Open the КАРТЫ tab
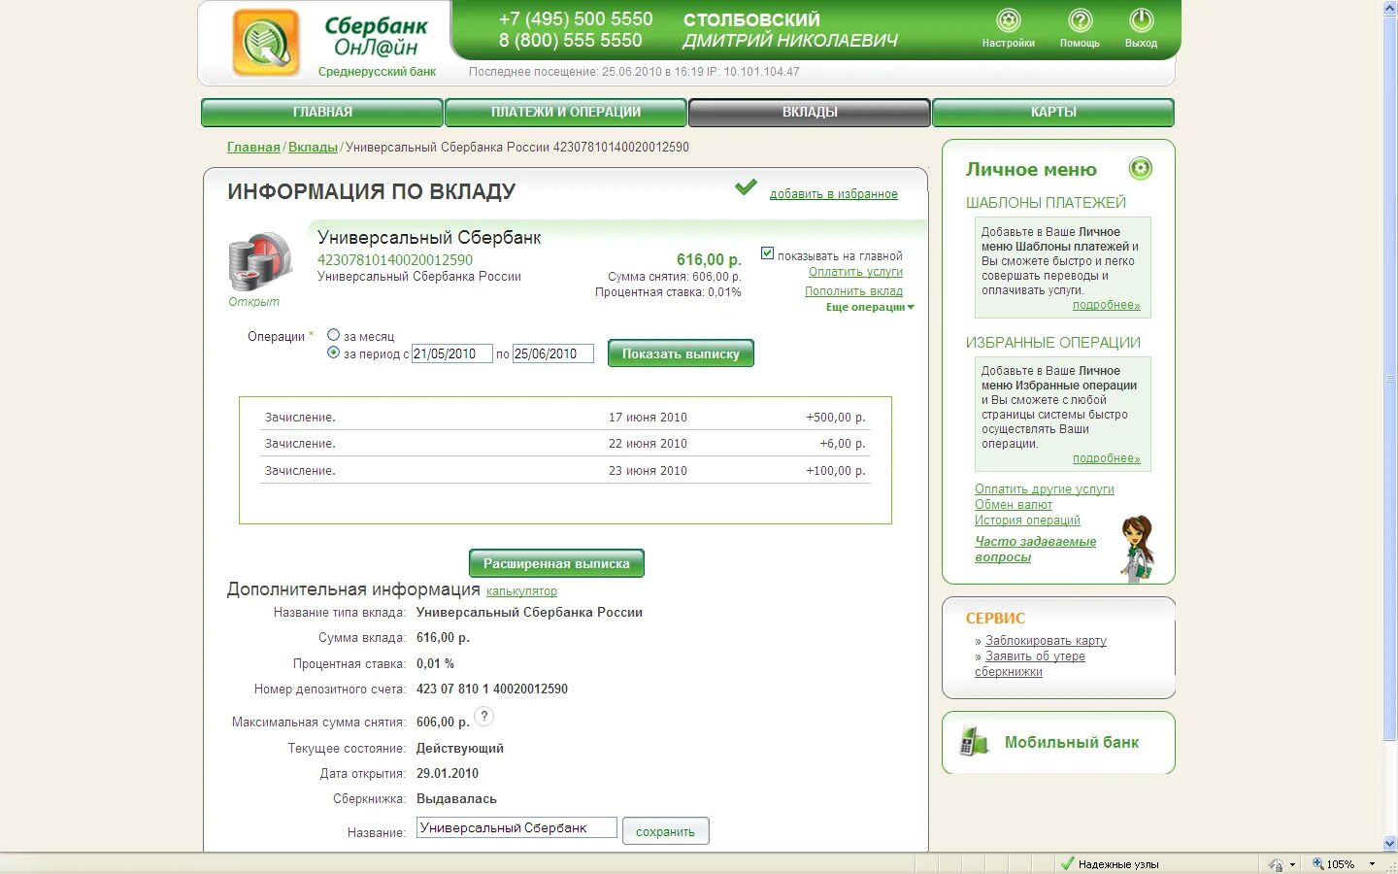 pos(1053,113)
